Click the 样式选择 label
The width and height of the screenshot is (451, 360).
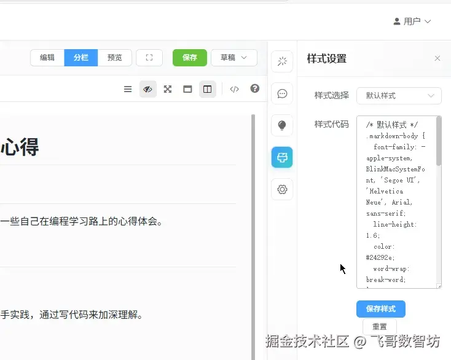331,95
